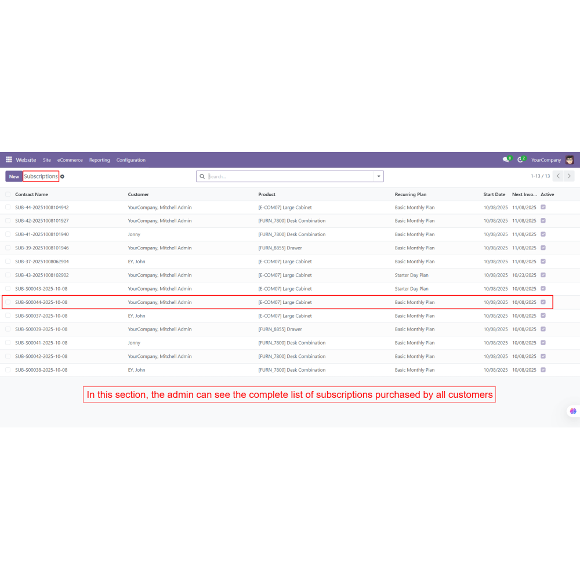Viewport: 580px width, 580px height.
Task: Open the Configuration menu
Action: [130, 160]
